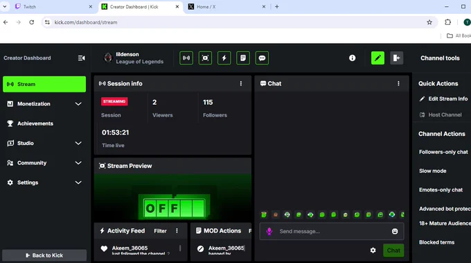Click Akeem_36065 in MOD Actions

(x=226, y=248)
